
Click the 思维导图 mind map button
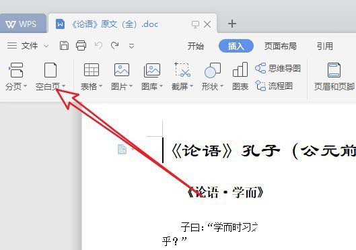(278, 68)
